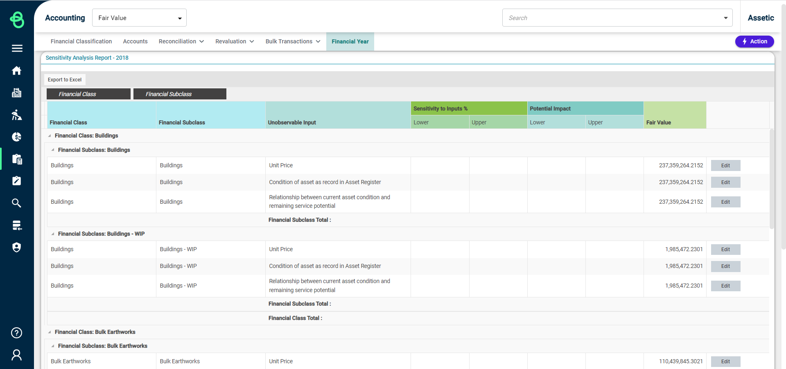This screenshot has height=369, width=786.
Task: Open the Accounts tab
Action: pyautogui.click(x=135, y=41)
